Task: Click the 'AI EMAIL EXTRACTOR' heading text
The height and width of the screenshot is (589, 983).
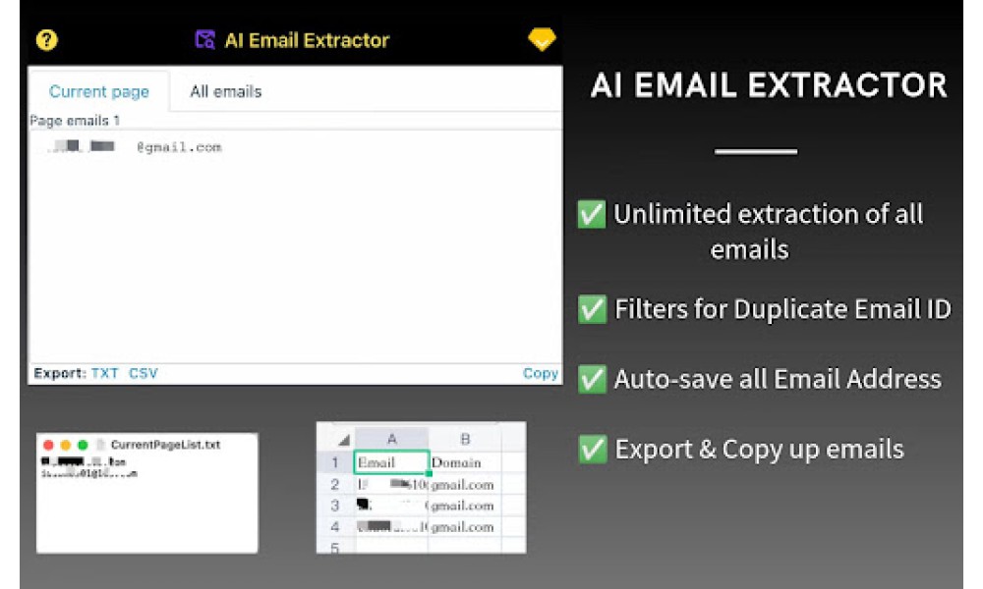Action: tap(769, 85)
